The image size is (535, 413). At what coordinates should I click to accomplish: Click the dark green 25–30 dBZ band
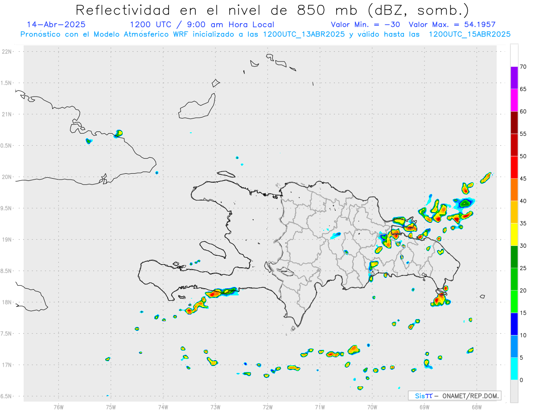pyautogui.click(x=514, y=257)
